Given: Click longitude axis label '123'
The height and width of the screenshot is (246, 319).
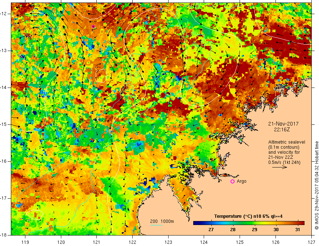Looking at the screenshot, I should pyautogui.click(x=168, y=242).
